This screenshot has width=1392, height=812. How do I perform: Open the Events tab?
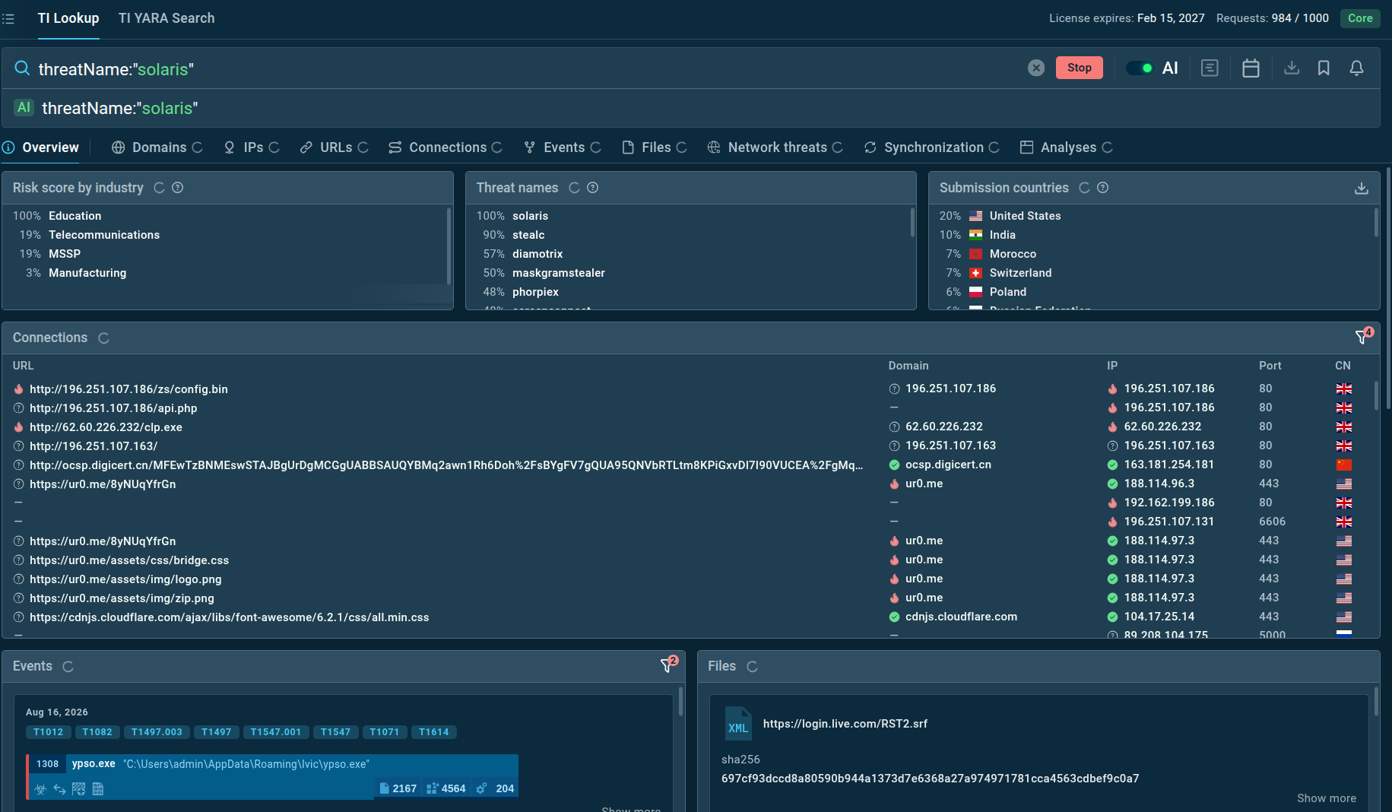click(x=563, y=147)
